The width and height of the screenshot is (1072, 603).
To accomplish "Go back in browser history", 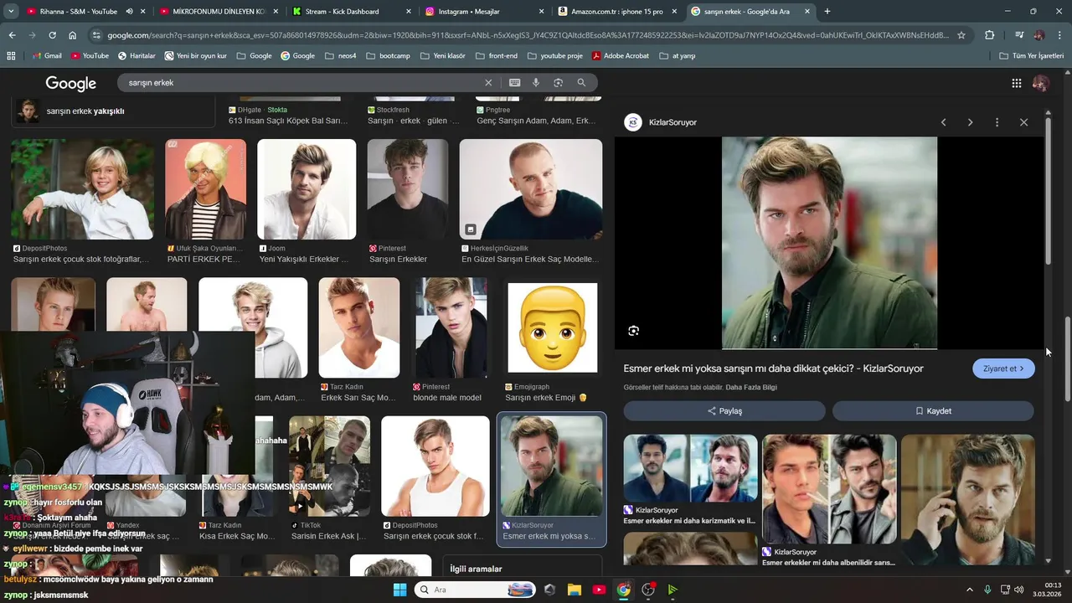I will (x=12, y=35).
